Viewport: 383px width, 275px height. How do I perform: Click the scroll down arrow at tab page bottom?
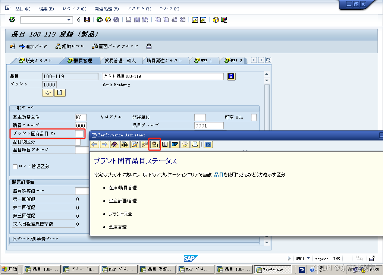coord(267,243)
